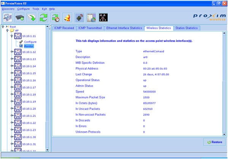Select the Root tree label
The width and height of the screenshot is (228, 159).
[13, 27]
